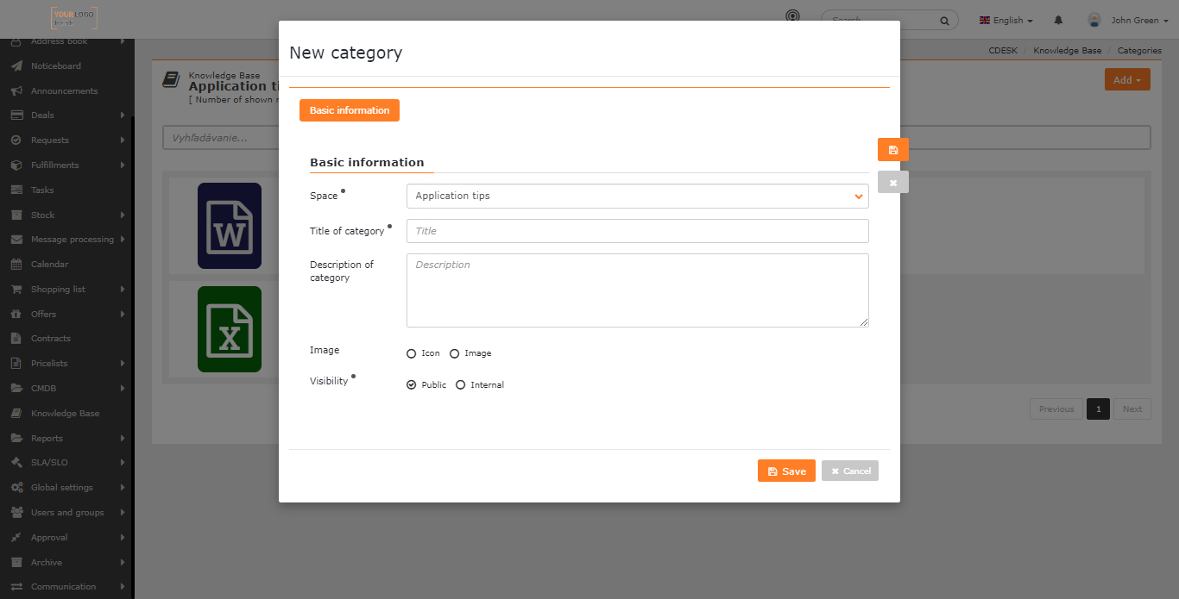Select the Icon radio option

click(x=411, y=353)
